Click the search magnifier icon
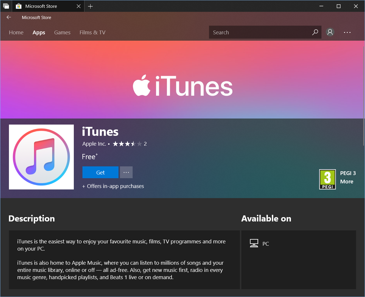Viewport: 365px width, 297px height. (315, 32)
